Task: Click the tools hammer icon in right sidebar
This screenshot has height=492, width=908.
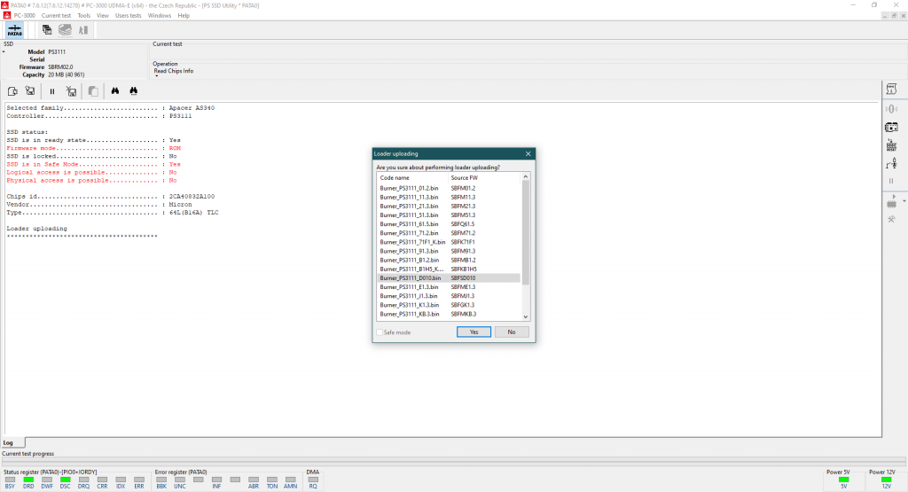Action: [x=891, y=219]
